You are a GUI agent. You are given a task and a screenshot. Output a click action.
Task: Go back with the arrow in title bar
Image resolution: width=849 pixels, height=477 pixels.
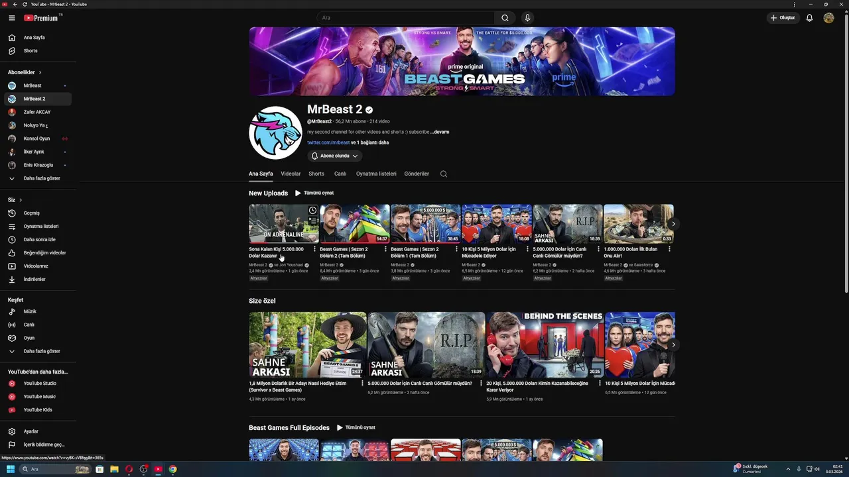coord(15,4)
